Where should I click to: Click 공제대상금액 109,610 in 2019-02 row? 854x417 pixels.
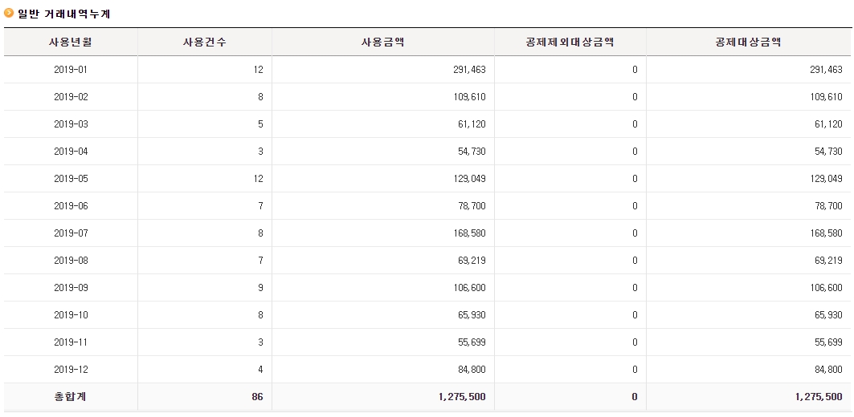tap(826, 97)
